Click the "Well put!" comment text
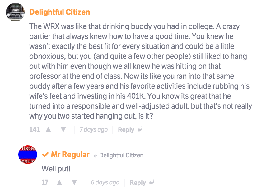The height and width of the screenshot is (191, 257). 56,169
